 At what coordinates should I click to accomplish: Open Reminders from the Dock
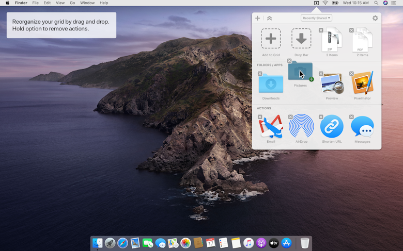[x=223, y=243]
